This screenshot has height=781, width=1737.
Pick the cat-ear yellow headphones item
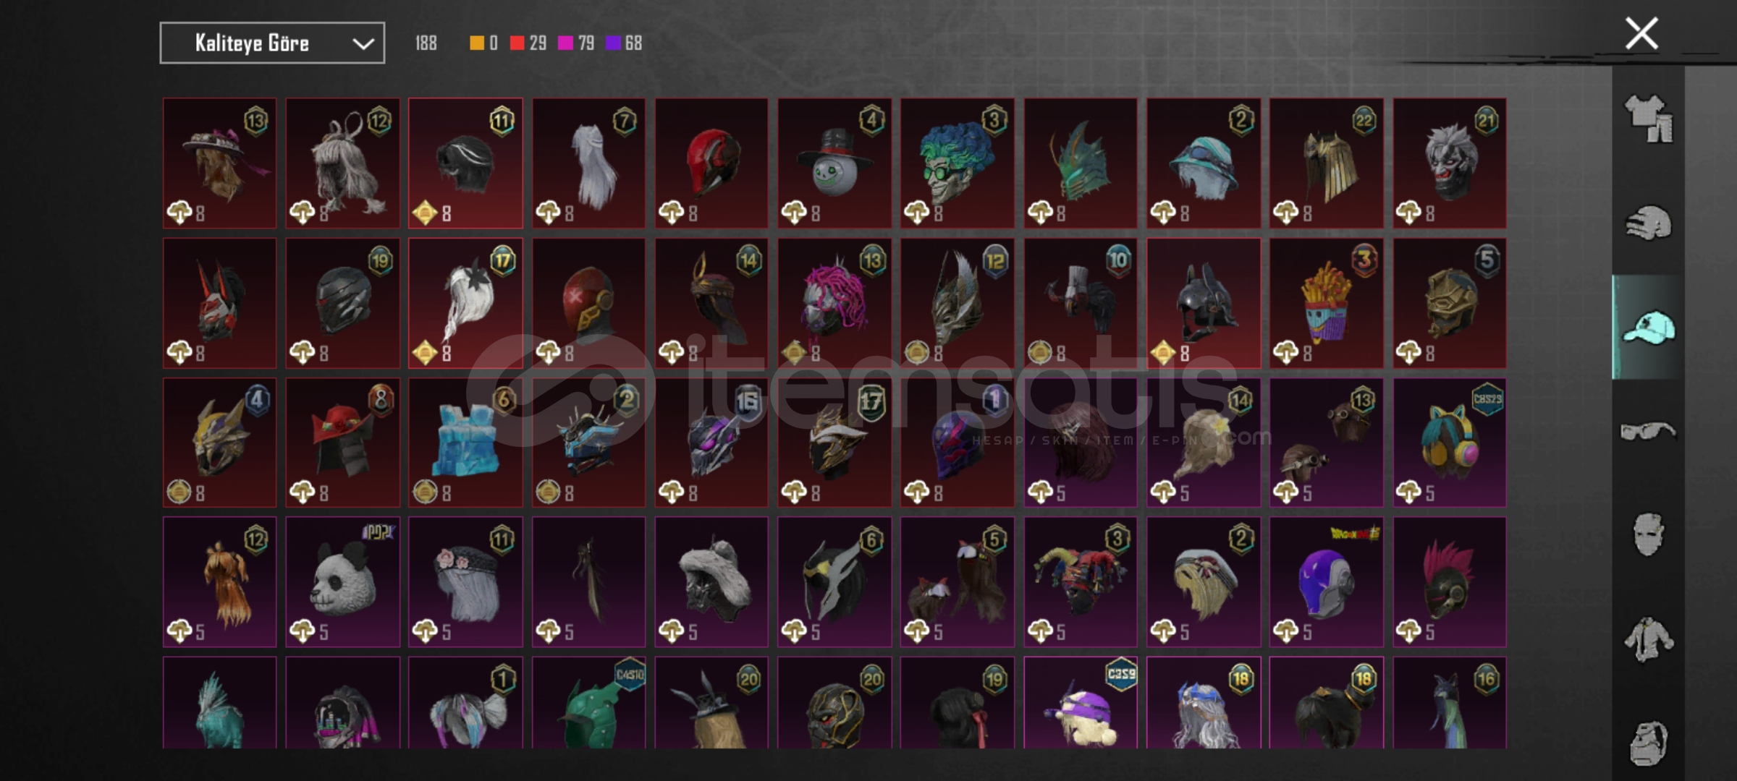pyautogui.click(x=1450, y=443)
